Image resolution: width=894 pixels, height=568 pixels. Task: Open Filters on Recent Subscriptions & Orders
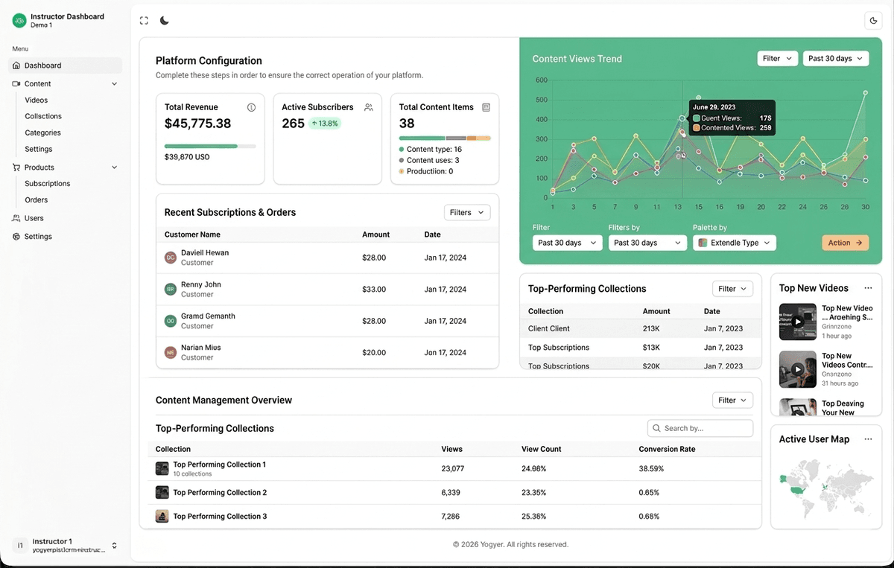(467, 212)
